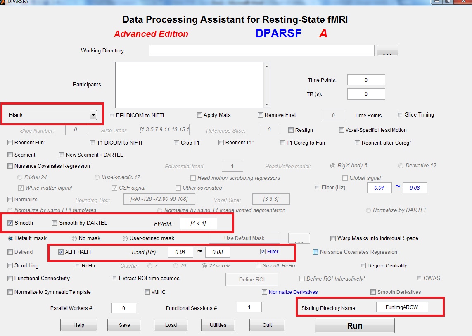Screen dimensions: 472x336
Task: Click the TR (s) input field
Action: (366, 94)
